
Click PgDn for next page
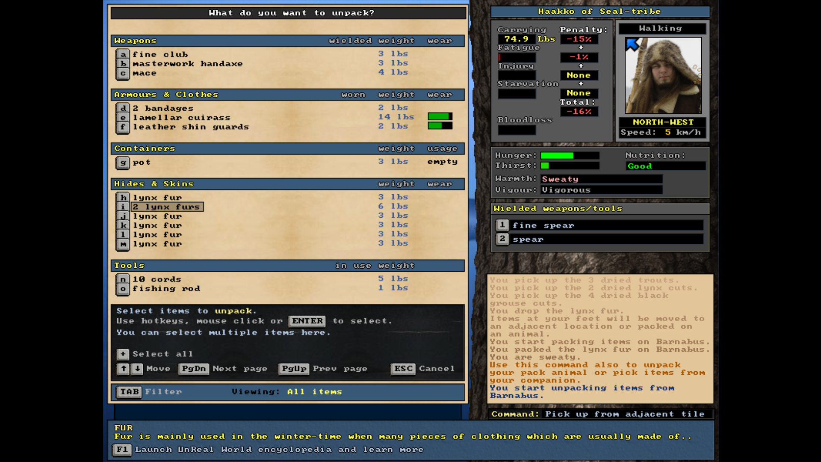tap(194, 369)
